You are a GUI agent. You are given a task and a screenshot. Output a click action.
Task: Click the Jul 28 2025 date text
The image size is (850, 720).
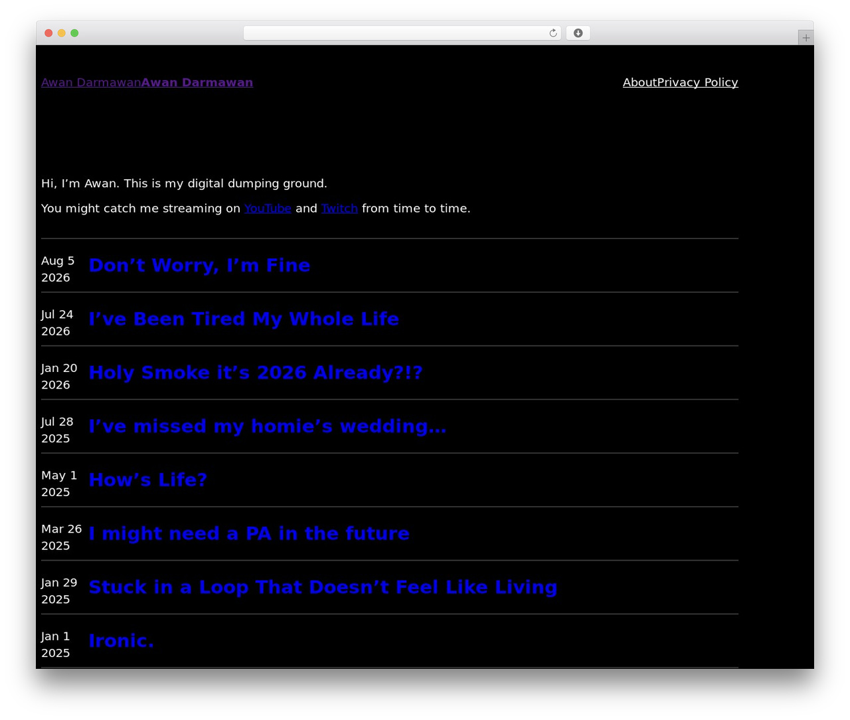point(57,430)
